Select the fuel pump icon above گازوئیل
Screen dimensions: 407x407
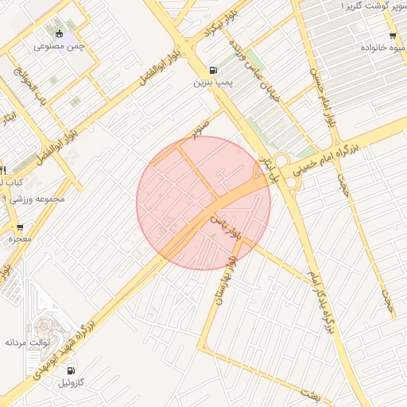pyautogui.click(x=71, y=370)
